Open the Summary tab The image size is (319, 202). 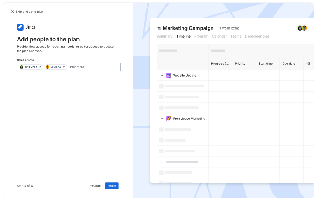165,36
